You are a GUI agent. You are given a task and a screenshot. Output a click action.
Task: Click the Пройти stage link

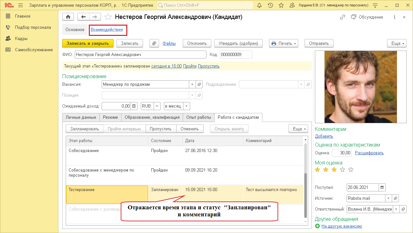[190, 66]
